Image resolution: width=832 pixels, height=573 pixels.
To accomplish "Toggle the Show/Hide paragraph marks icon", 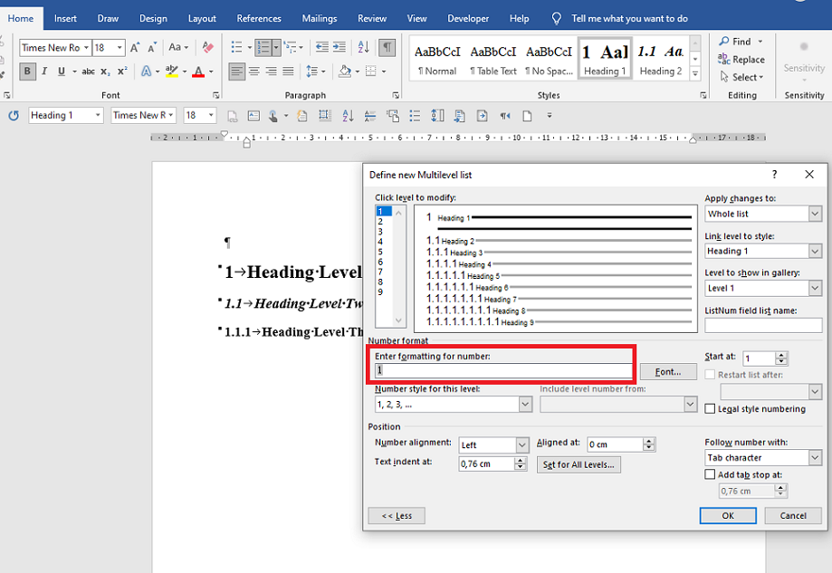I will pyautogui.click(x=387, y=48).
